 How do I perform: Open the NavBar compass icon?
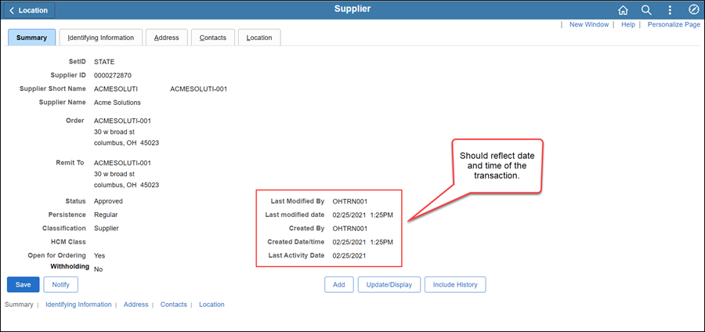(693, 10)
